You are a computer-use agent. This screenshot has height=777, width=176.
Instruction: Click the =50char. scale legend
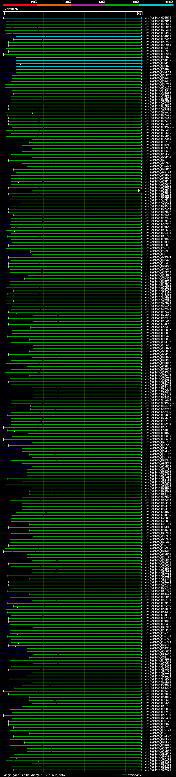132,775
